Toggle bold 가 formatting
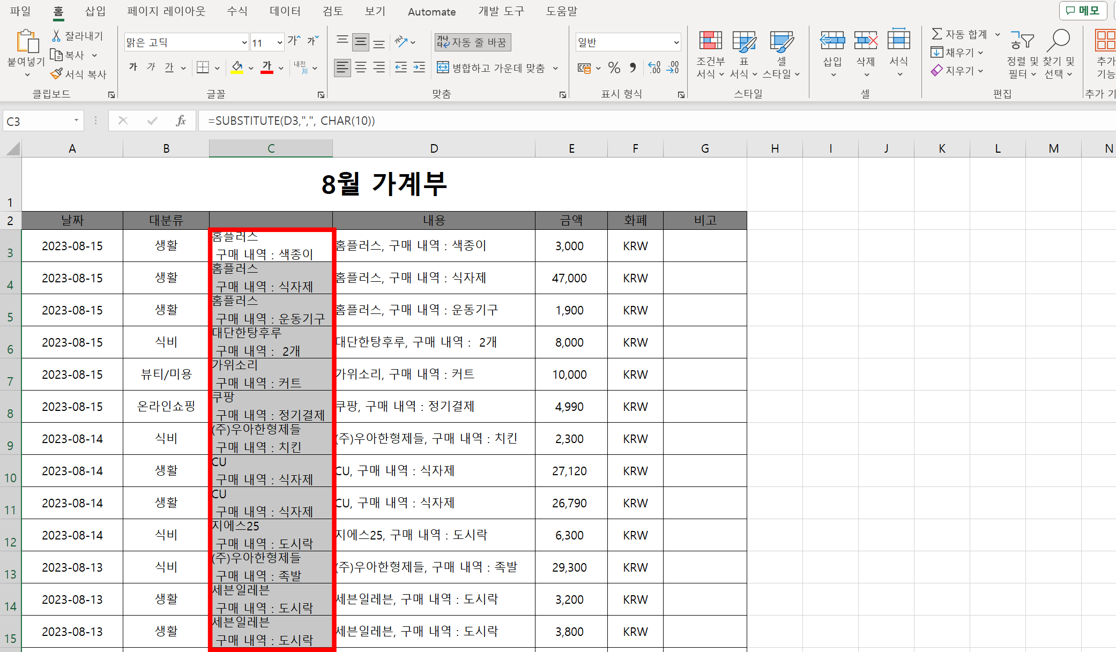 (133, 68)
